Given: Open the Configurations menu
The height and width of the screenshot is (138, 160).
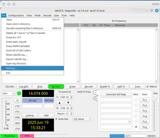Looking at the screenshot, I should [x=16, y=16].
